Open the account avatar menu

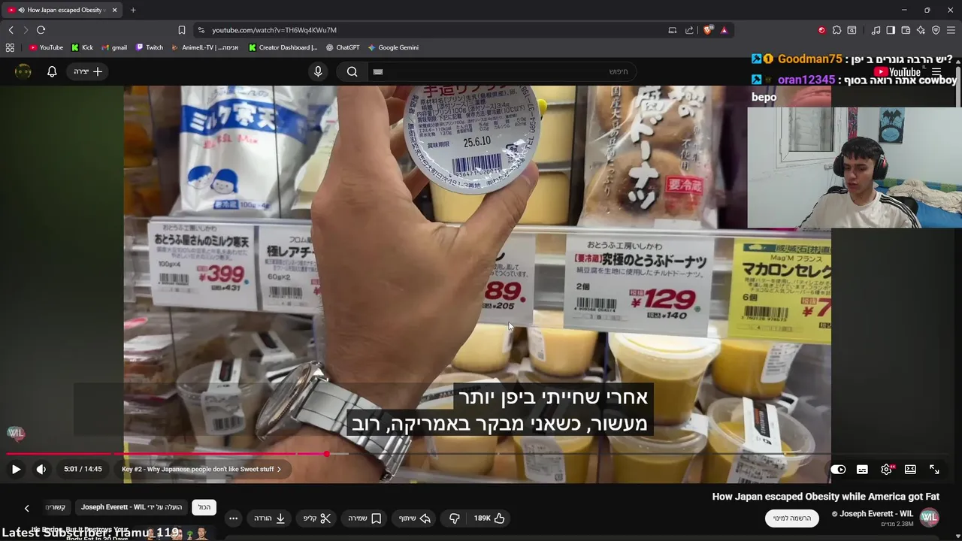pos(23,71)
